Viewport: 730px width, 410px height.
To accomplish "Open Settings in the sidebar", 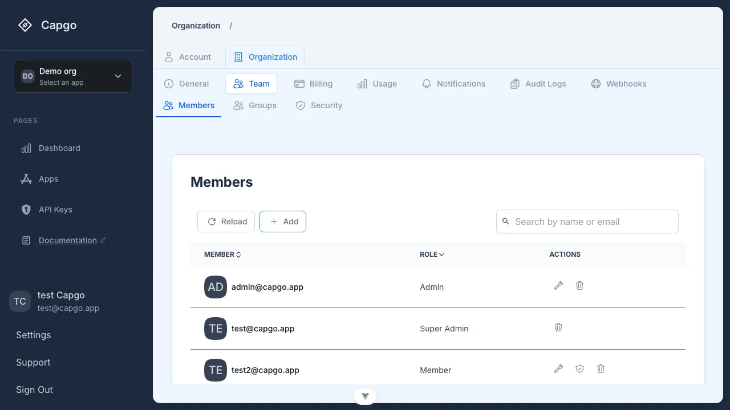I will click(x=34, y=335).
